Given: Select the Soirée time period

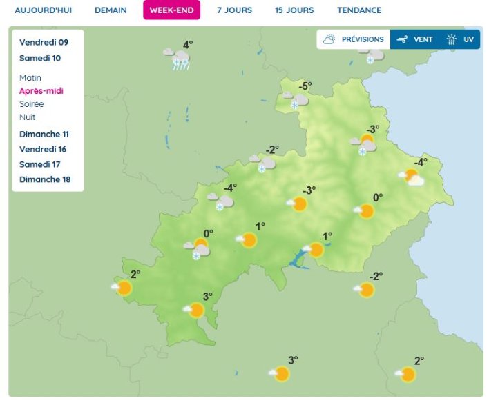Looking at the screenshot, I should (x=32, y=104).
